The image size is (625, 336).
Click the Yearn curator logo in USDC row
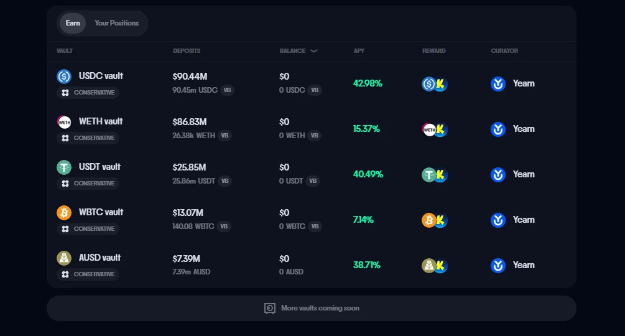pyautogui.click(x=498, y=84)
